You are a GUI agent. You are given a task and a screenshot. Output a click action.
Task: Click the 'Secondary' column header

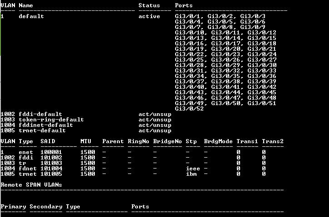46,207
